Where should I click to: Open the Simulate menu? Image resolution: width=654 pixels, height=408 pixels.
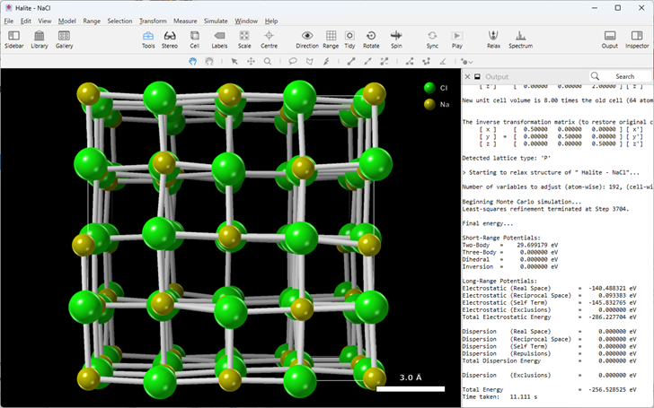coord(216,21)
